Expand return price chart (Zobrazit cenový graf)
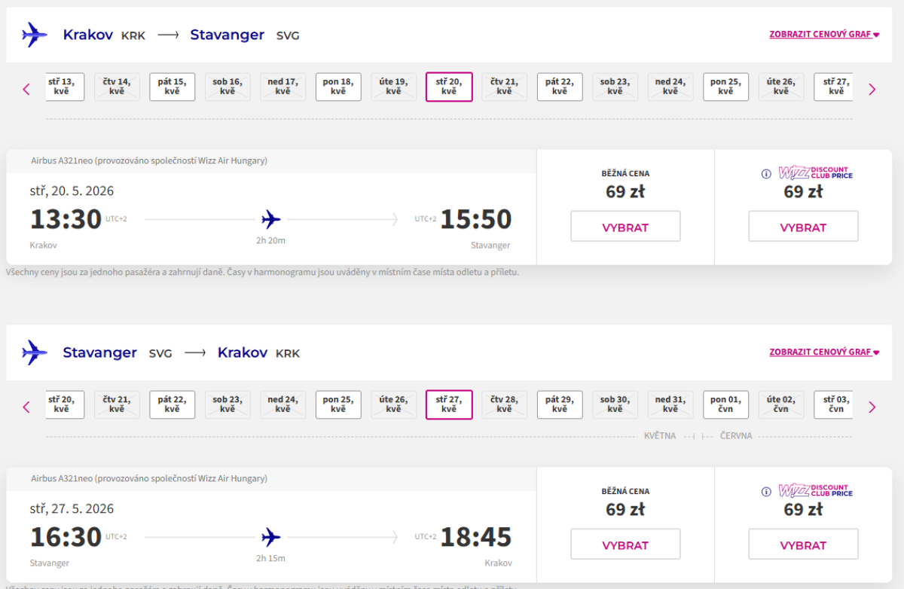 pyautogui.click(x=824, y=352)
